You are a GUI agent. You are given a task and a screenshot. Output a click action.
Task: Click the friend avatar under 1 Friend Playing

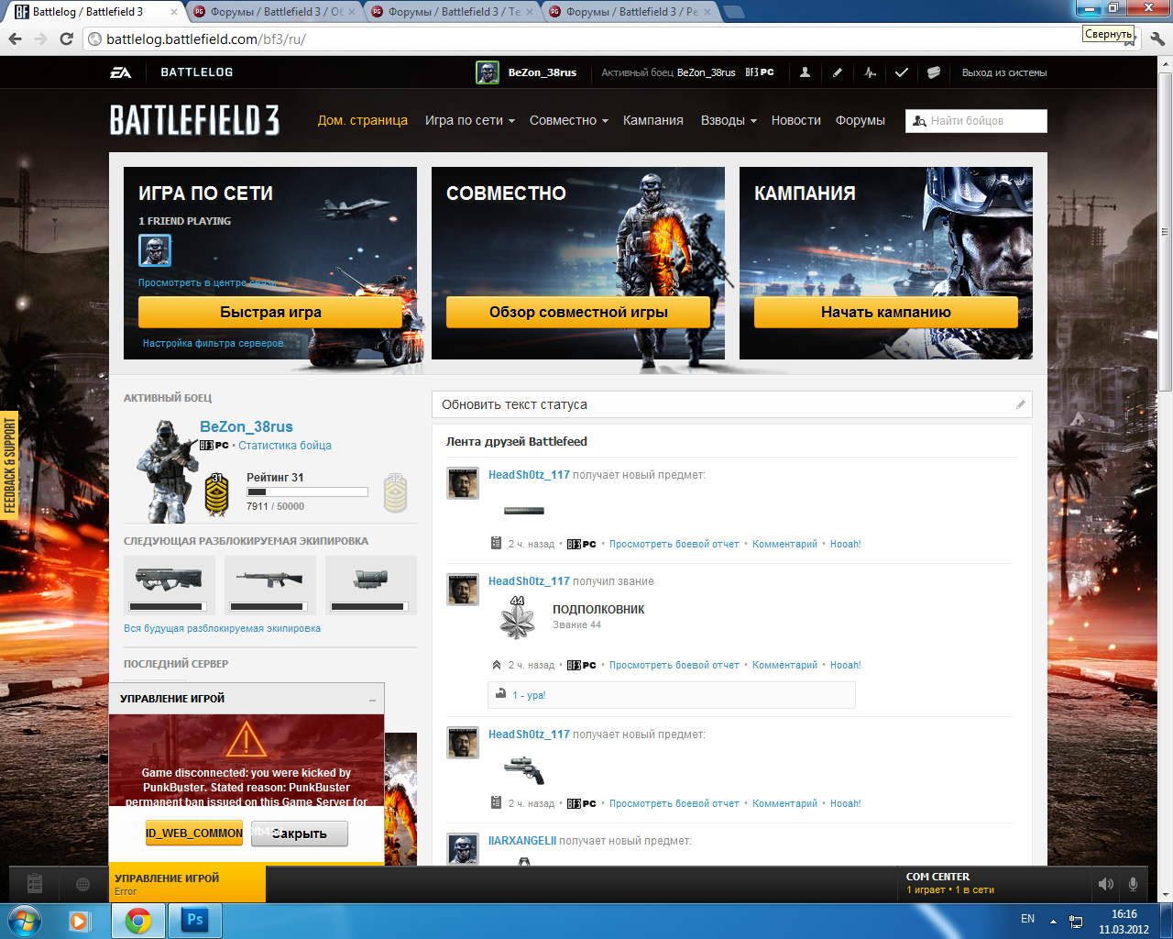[155, 249]
